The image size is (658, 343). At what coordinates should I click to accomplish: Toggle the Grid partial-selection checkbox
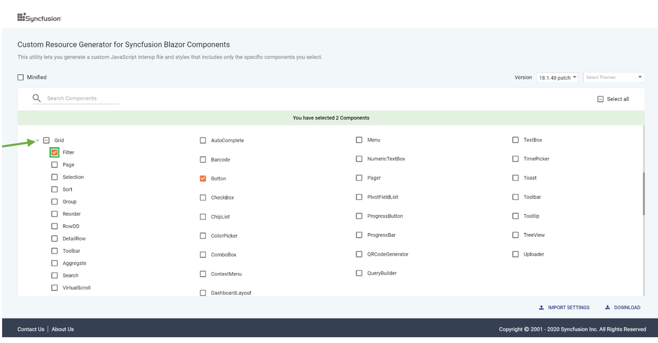(46, 140)
